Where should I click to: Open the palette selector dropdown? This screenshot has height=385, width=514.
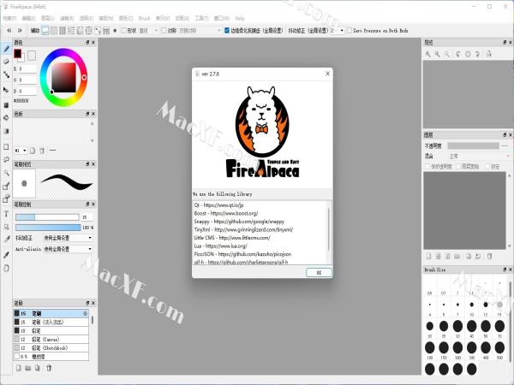[x=21, y=151]
